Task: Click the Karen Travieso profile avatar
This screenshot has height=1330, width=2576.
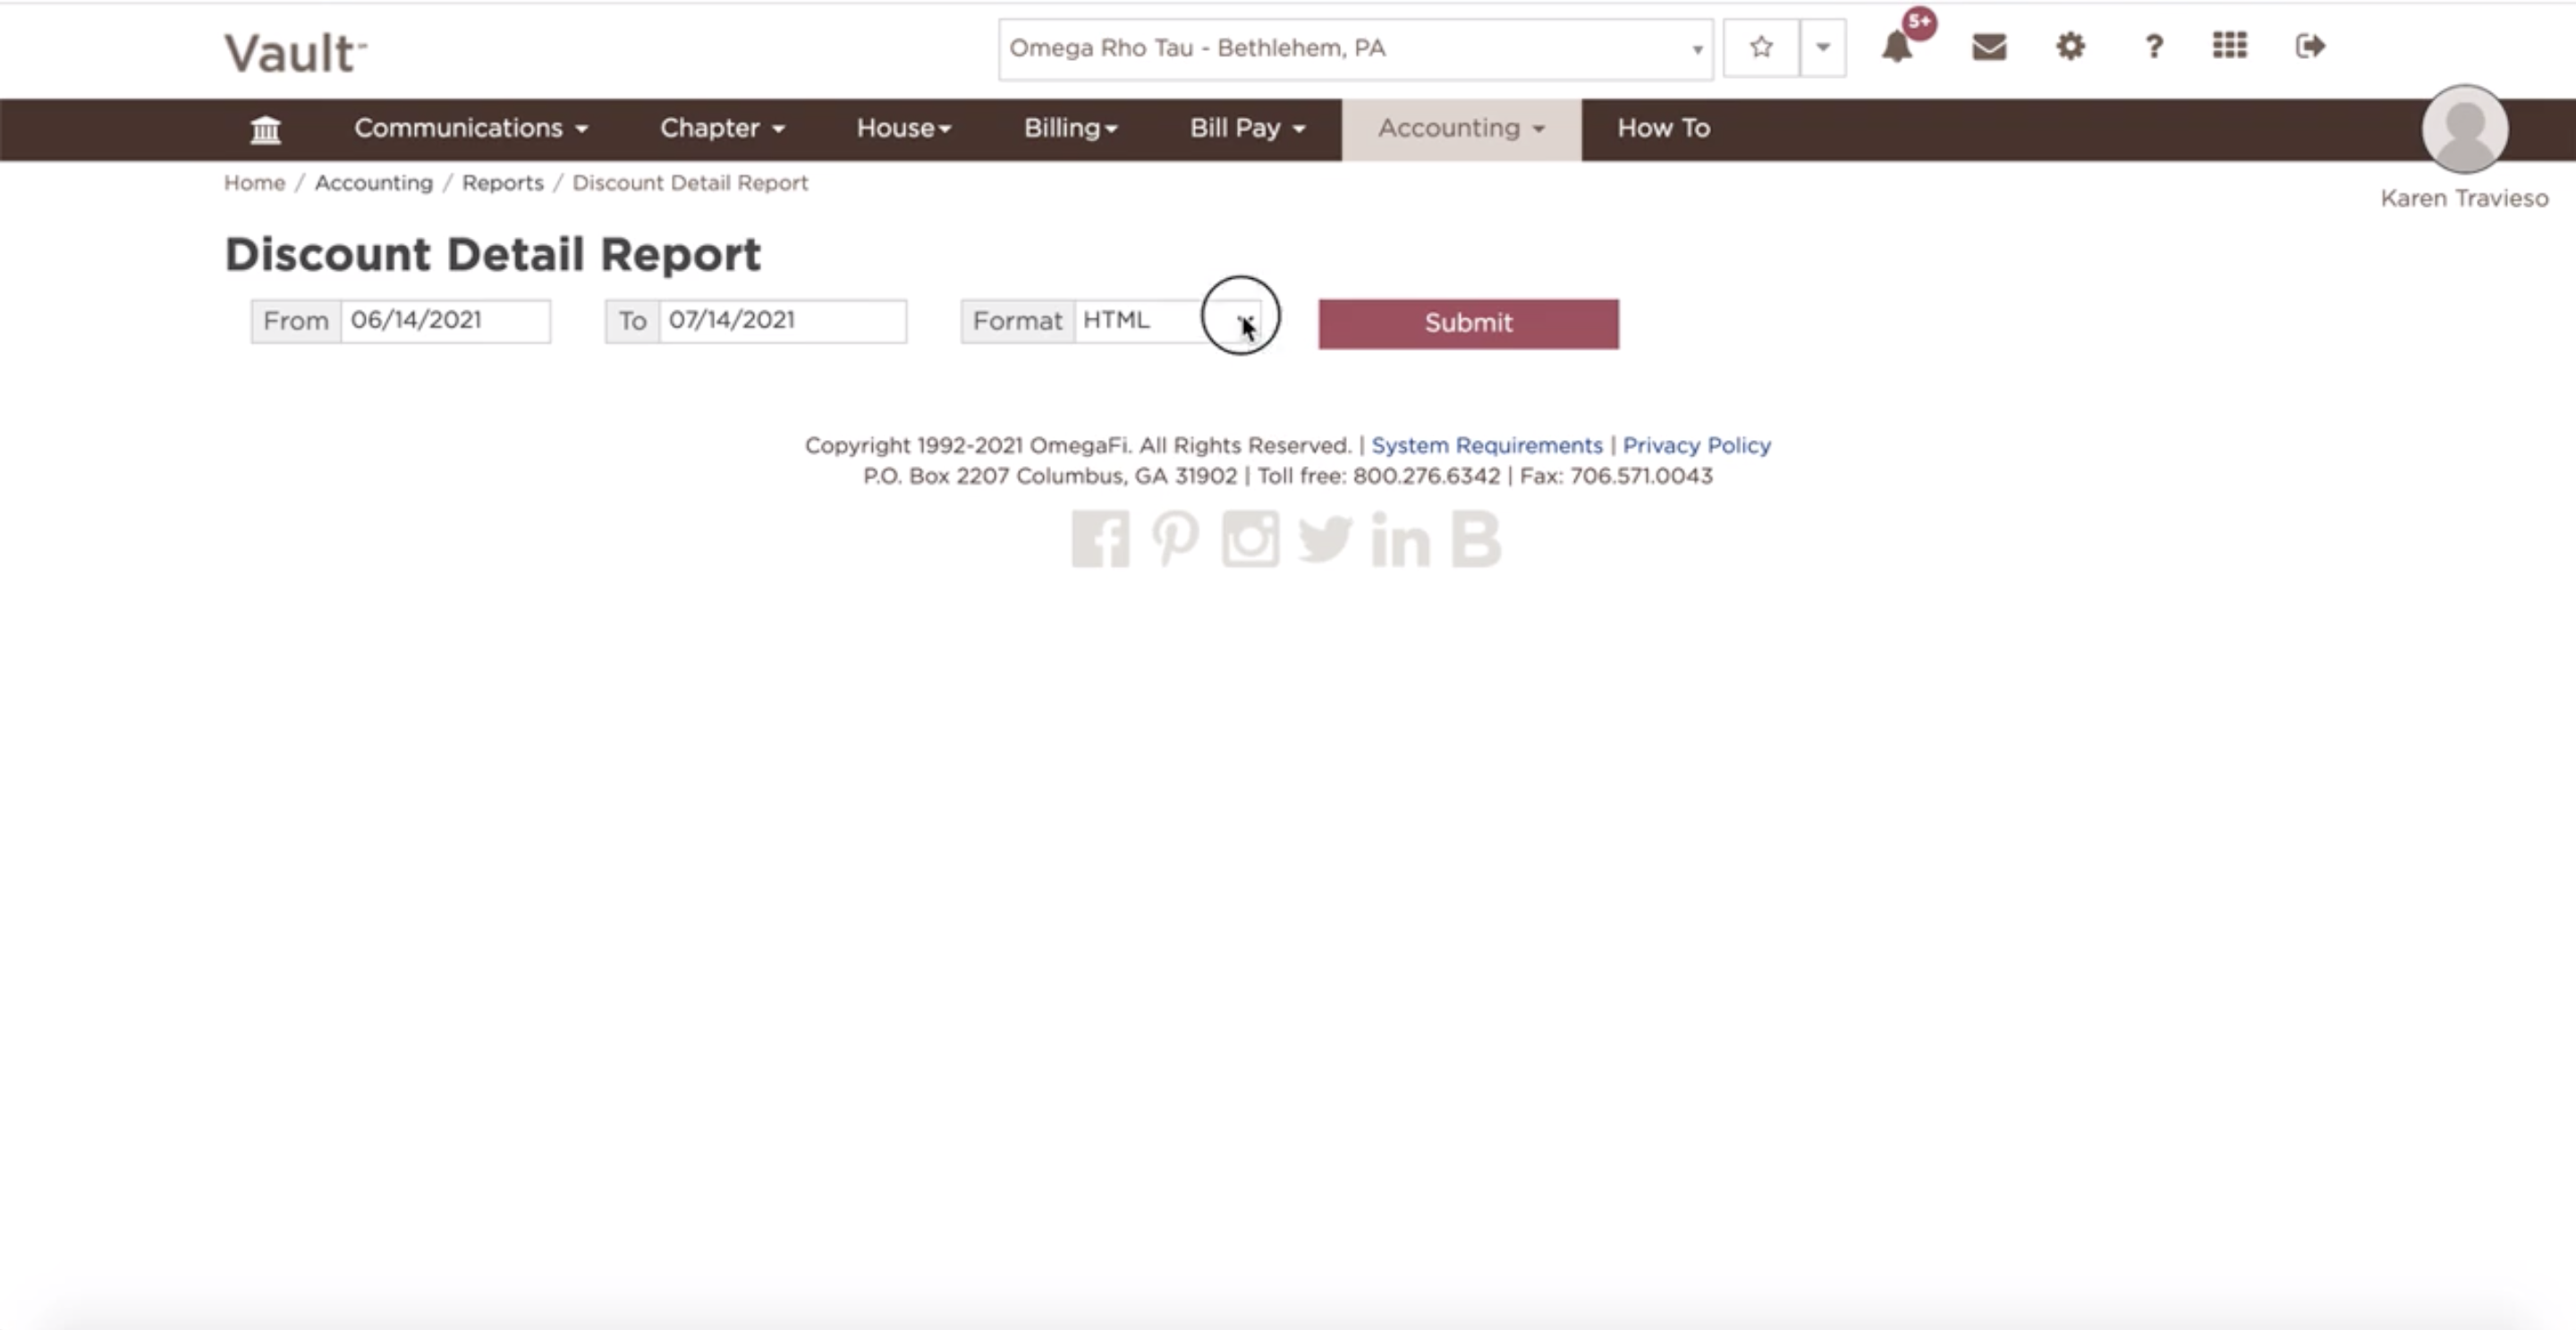Action: click(2463, 129)
